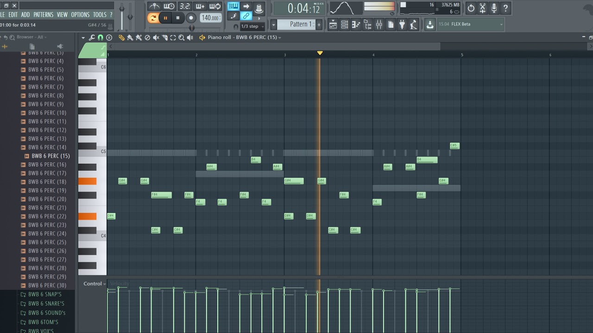Open the VIEW menu
Viewport: 593px width, 333px height.
pos(62,15)
